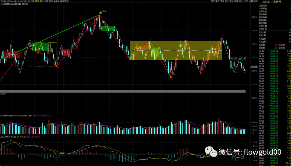Add to watchlist with +自选
The width and height of the screenshot is (291, 166).
click(246, 1)
